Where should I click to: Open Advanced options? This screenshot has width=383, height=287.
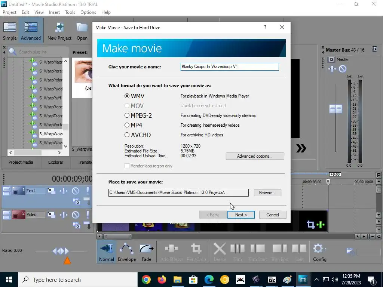255,156
